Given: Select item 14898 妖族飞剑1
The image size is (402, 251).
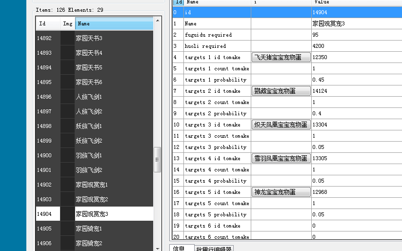Looking at the screenshot, I should (95, 126).
